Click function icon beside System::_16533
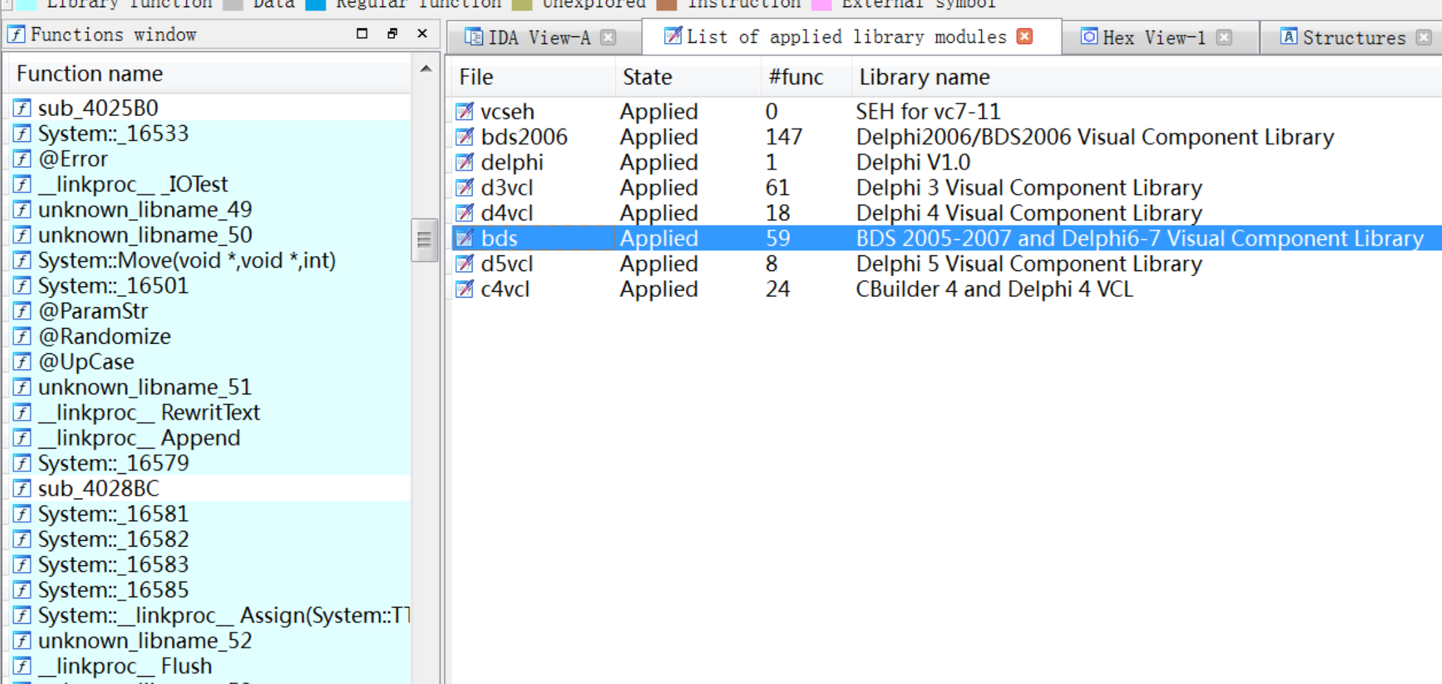1442x684 pixels. [x=22, y=134]
